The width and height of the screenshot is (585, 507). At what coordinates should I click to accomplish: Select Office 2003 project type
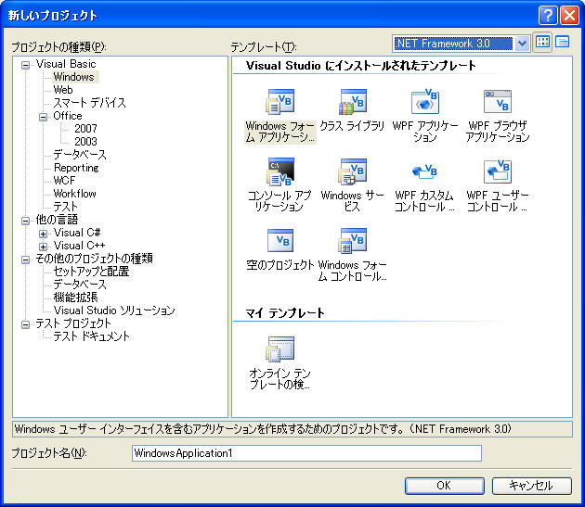coord(85,142)
